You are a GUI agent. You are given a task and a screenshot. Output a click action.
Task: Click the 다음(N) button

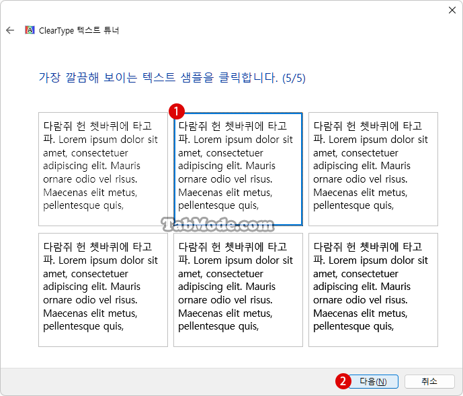pyautogui.click(x=373, y=381)
